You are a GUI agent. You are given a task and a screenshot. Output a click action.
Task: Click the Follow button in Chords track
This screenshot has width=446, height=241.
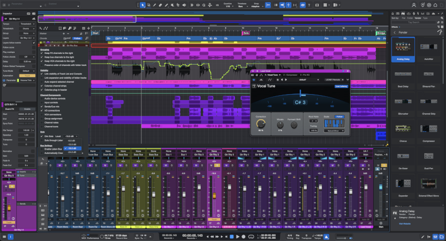tap(77, 38)
